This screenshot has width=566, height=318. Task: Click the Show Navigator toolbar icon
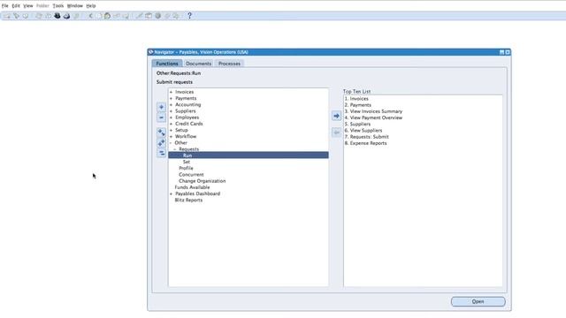[x=26, y=16]
